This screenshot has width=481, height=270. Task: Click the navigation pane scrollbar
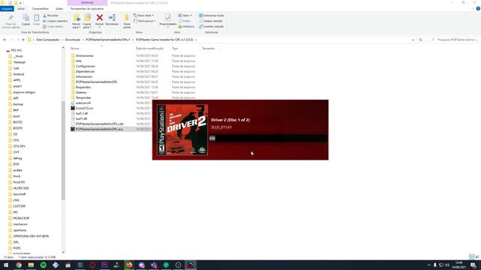(x=63, y=150)
